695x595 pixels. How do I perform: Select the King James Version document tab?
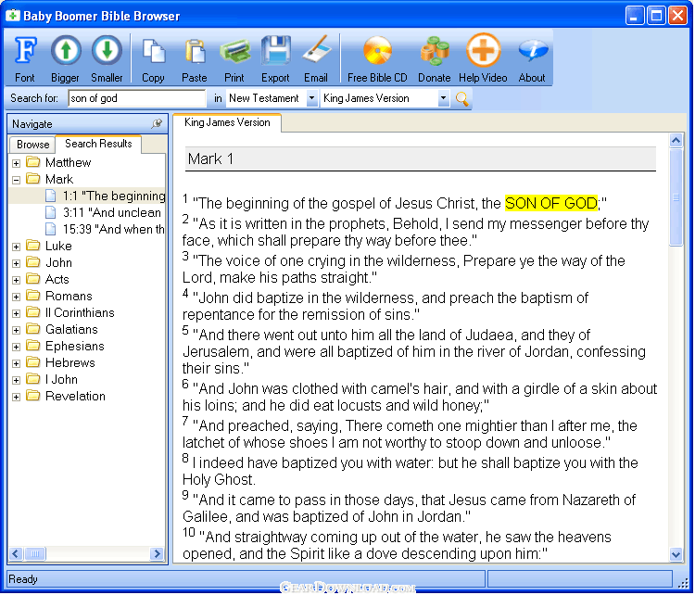pos(227,122)
